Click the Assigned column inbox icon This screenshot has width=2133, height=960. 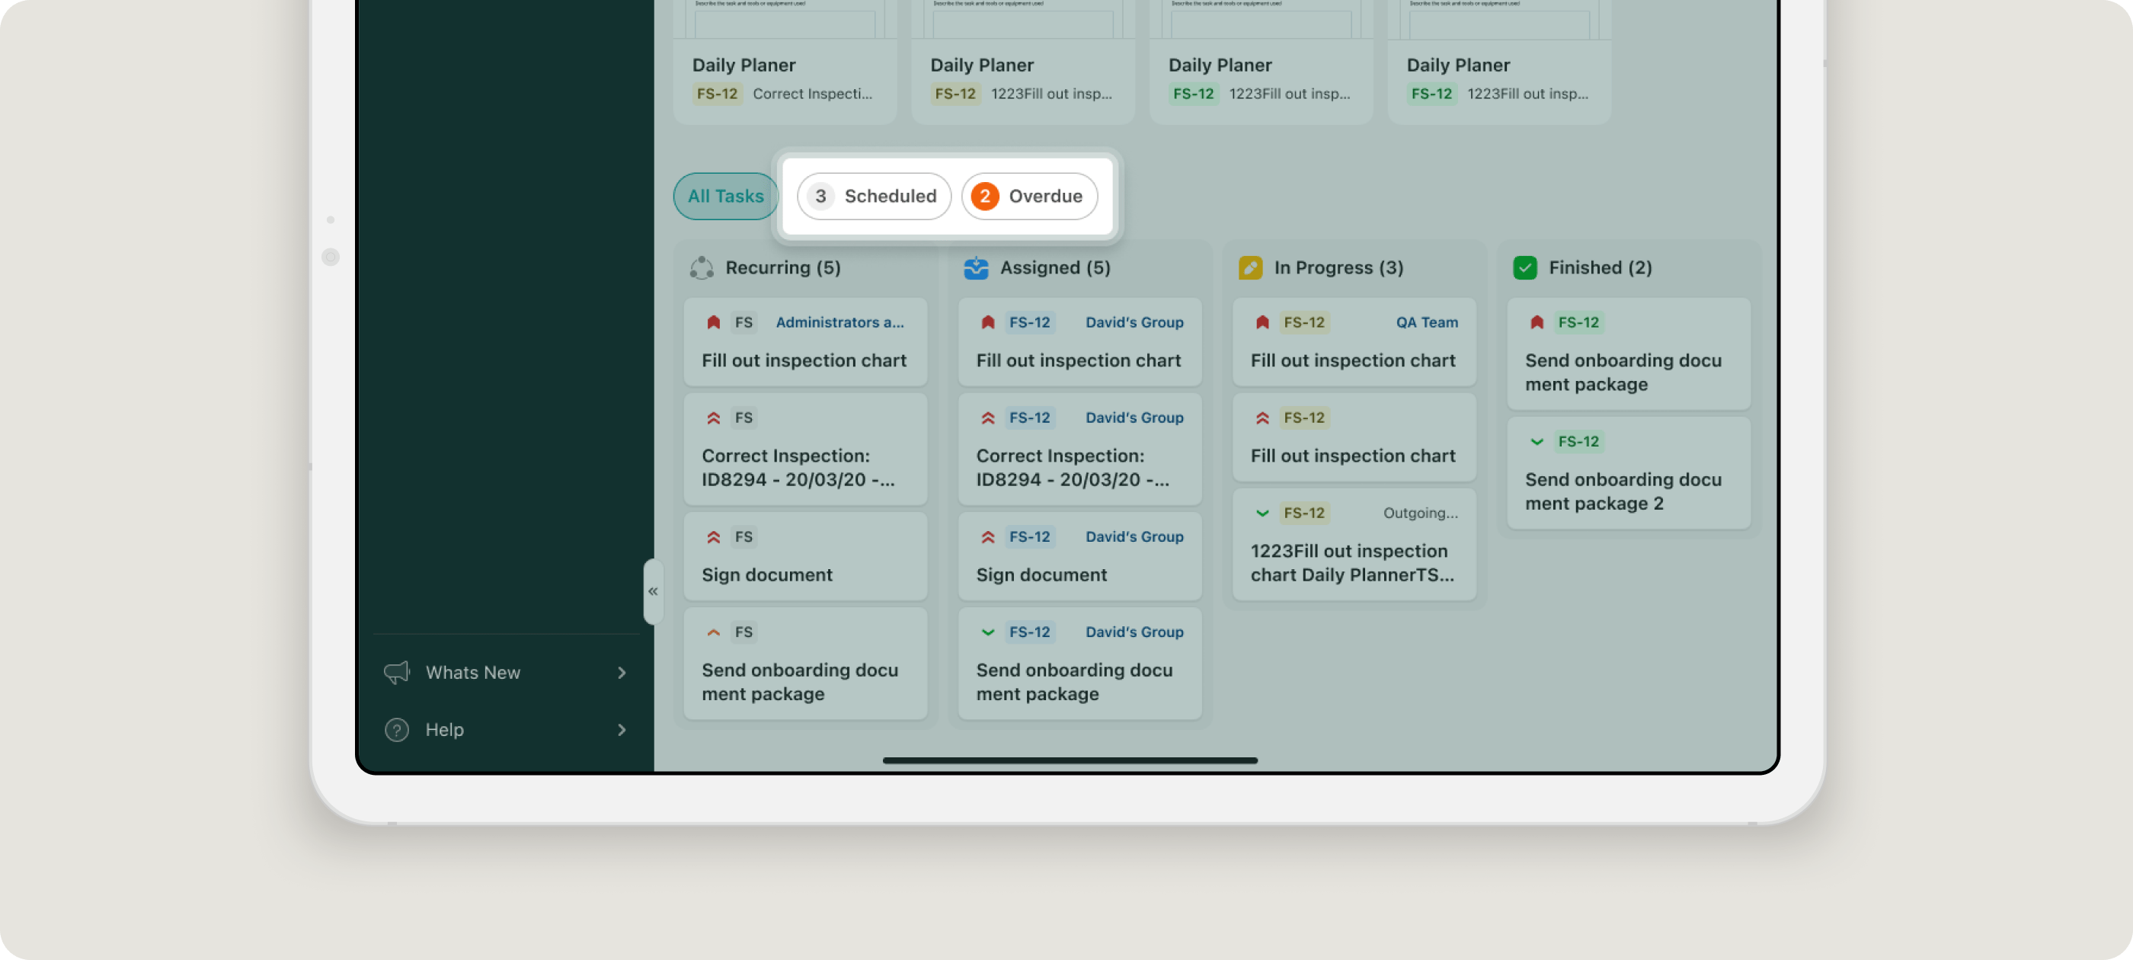975,267
